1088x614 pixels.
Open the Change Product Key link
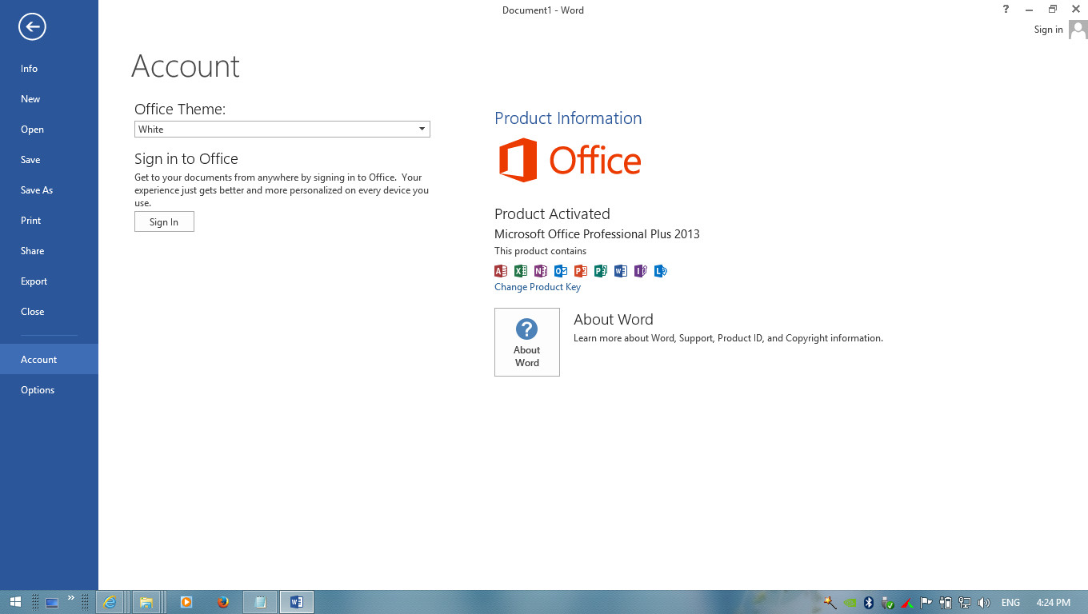(x=537, y=286)
